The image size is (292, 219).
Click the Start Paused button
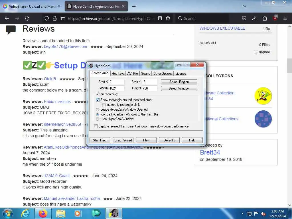(x=123, y=140)
